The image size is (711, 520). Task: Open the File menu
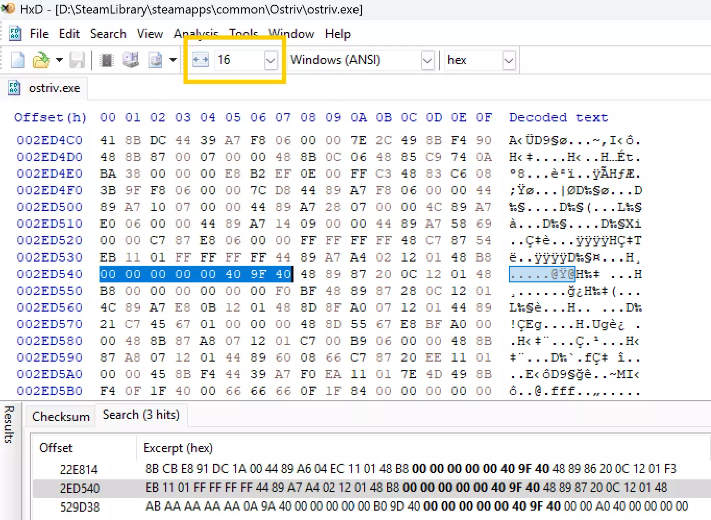pos(39,34)
